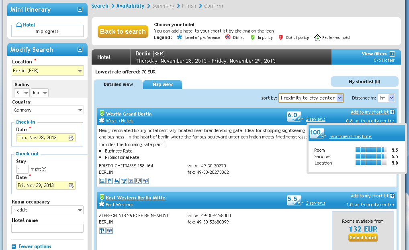Open the Room occupancy dropdown

47,210
